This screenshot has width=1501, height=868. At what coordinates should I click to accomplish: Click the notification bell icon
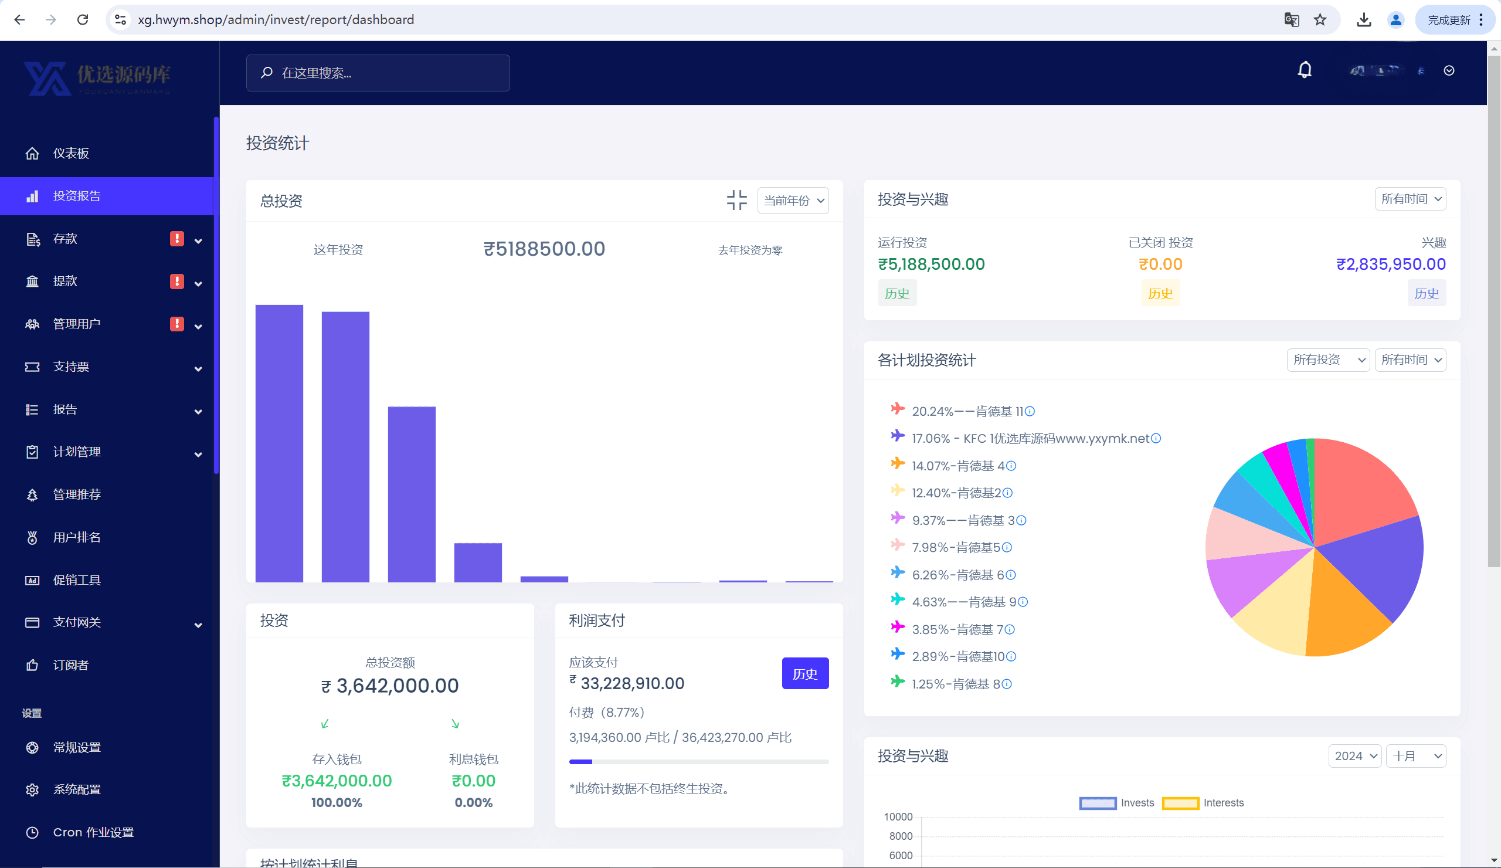pos(1305,70)
